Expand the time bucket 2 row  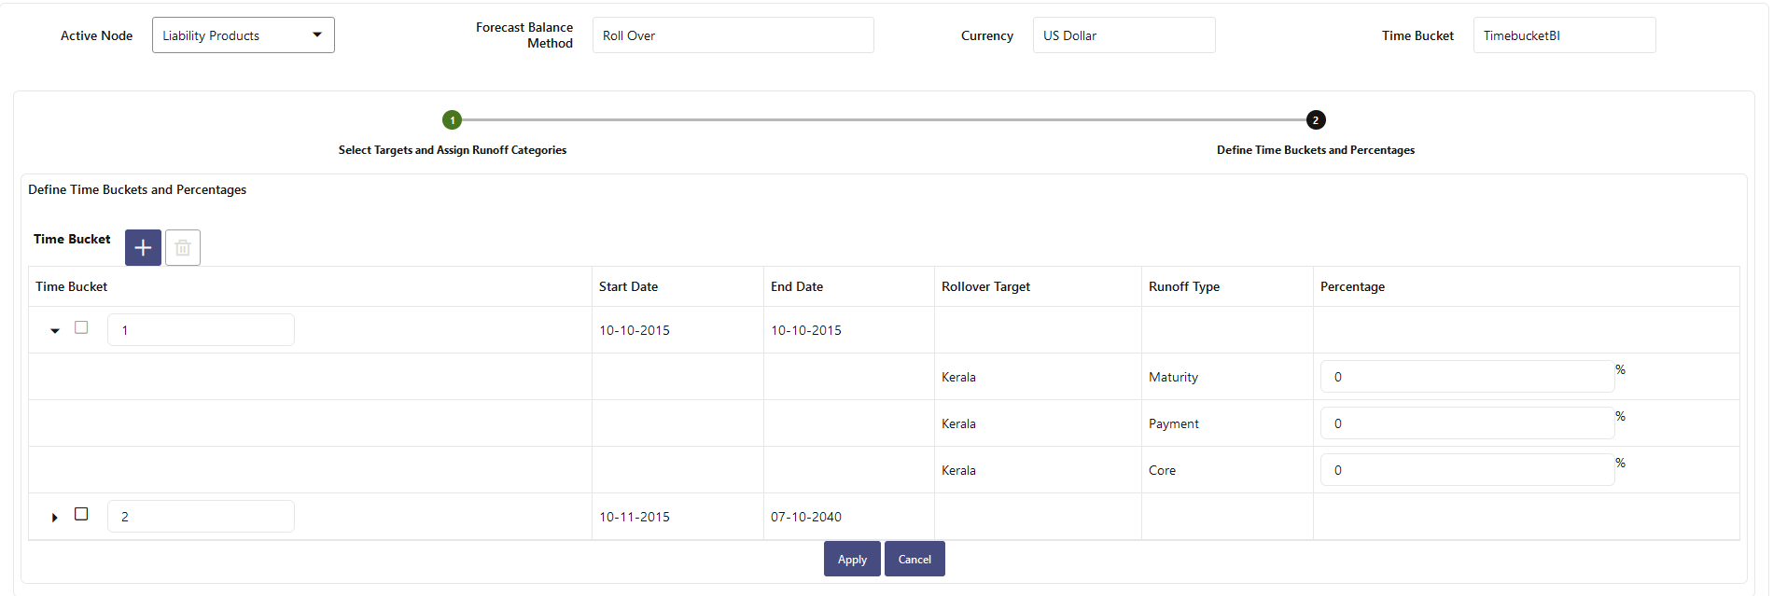(55, 517)
